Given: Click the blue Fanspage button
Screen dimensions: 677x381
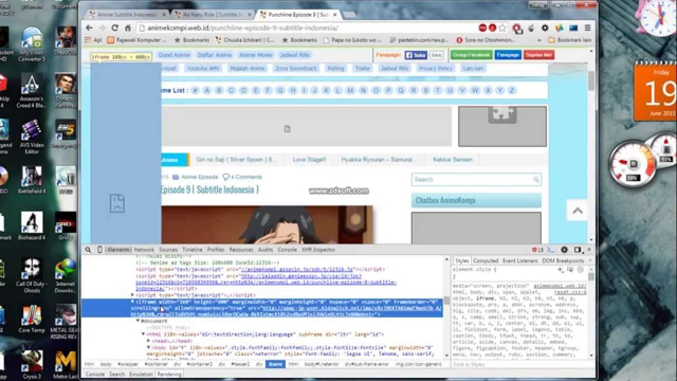Looking at the screenshot, I should pos(508,55).
